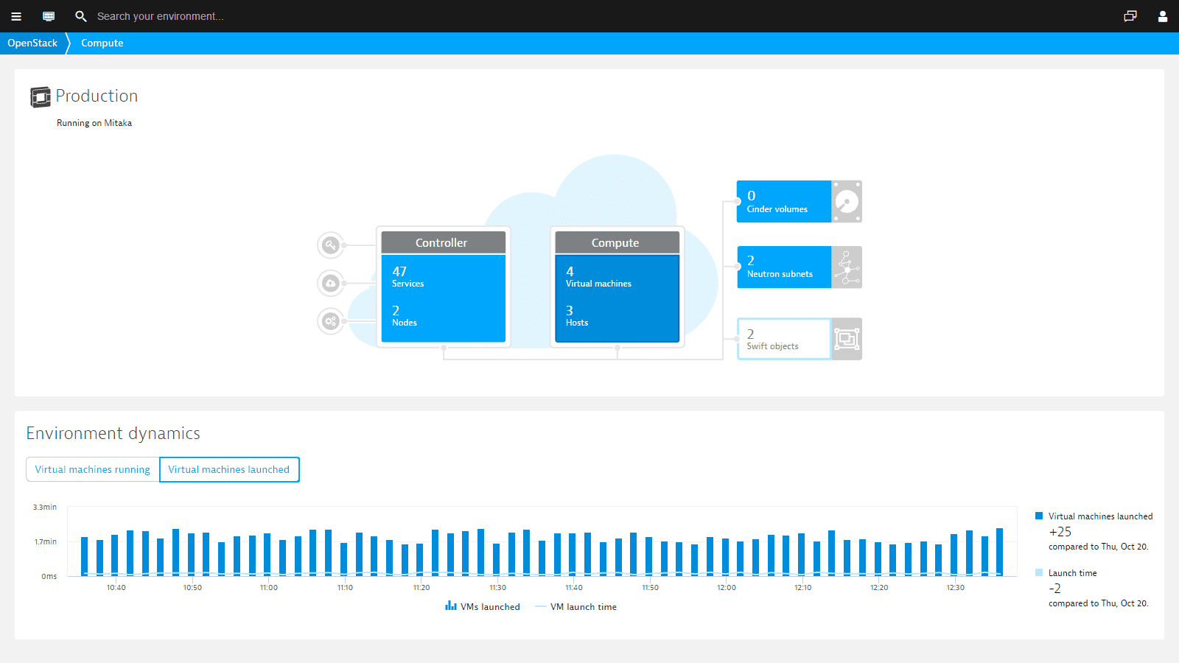This screenshot has width=1179, height=663.
Task: Click the 12:30 time axis label
Action: (x=956, y=587)
